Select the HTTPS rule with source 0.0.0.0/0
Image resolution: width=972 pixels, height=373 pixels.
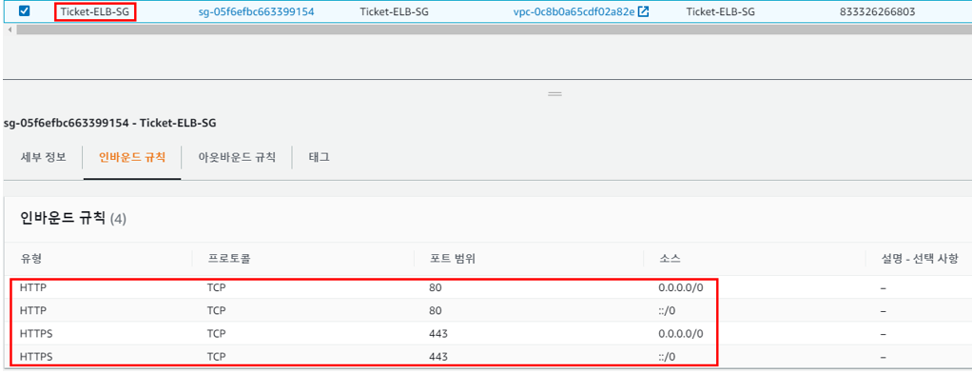point(489,334)
